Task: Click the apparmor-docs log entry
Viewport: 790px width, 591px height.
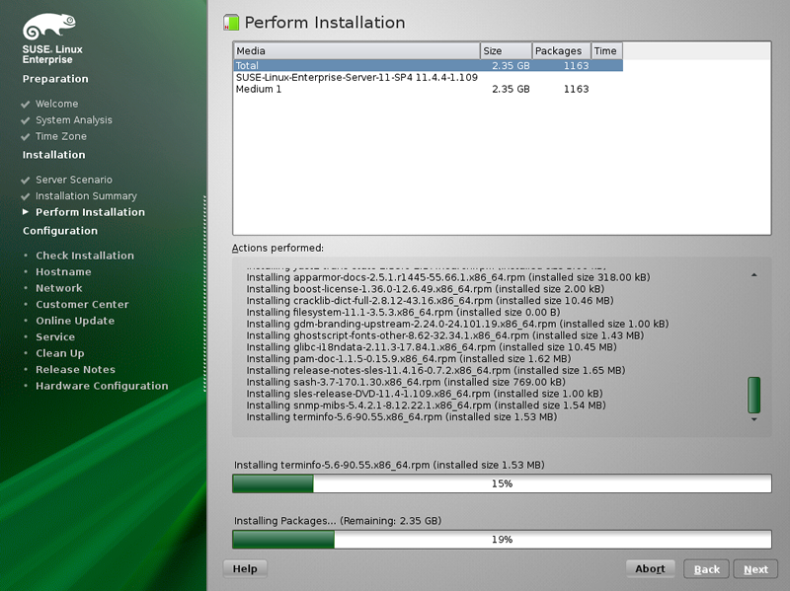Action: [x=448, y=277]
